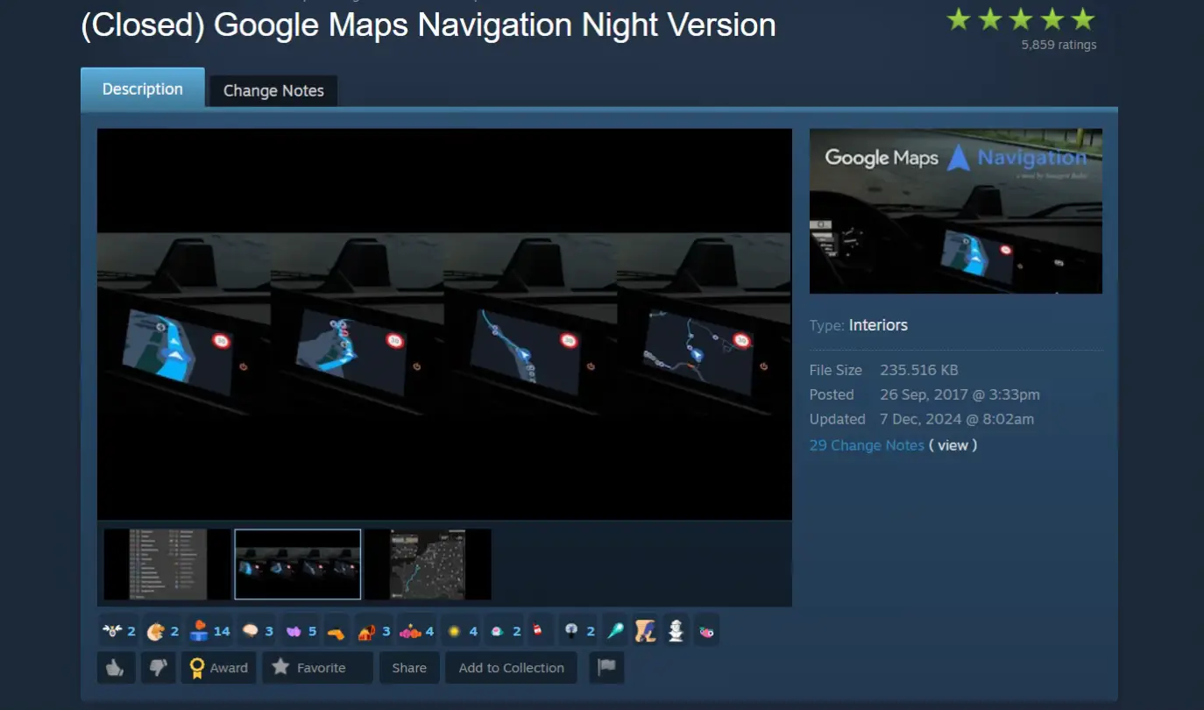1204x710 pixels.
Task: Click the scroll with quill award icon
Action: pos(645,630)
